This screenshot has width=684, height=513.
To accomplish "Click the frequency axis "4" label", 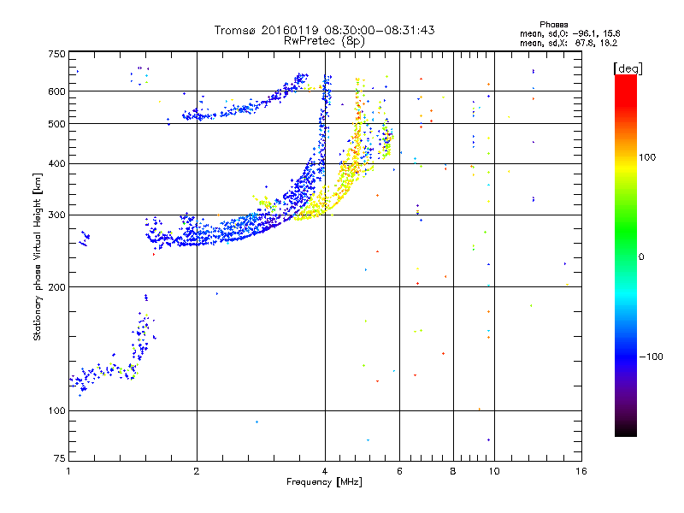I will pyautogui.click(x=325, y=471).
